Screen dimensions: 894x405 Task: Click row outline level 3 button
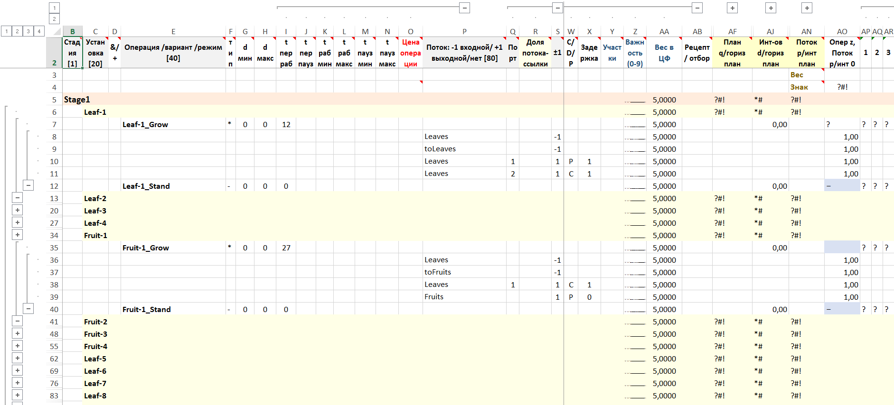point(28,31)
